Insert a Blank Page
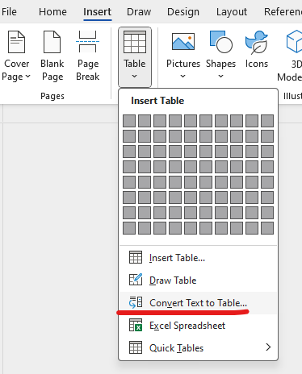The image size is (302, 374). click(x=52, y=56)
